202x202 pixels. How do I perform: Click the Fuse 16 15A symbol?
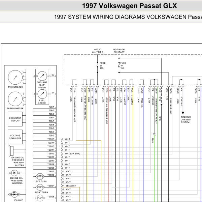point(119,65)
